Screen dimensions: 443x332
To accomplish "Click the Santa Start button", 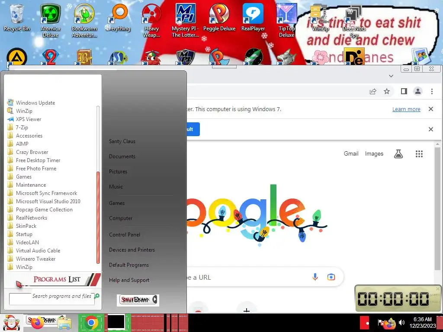I will pos(11,322).
